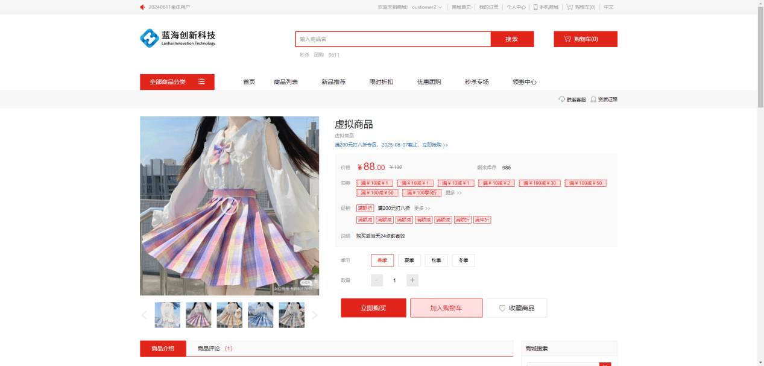Screen dimensions: 764x366
Task: Click the 满200元打八折 promotion text
Action: (394, 208)
